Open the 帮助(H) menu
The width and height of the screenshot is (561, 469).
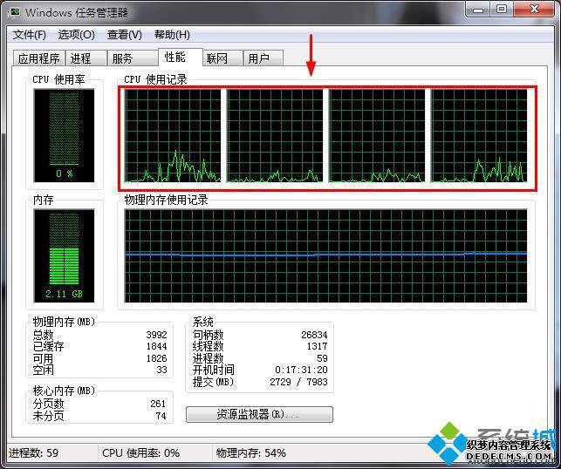(x=172, y=35)
